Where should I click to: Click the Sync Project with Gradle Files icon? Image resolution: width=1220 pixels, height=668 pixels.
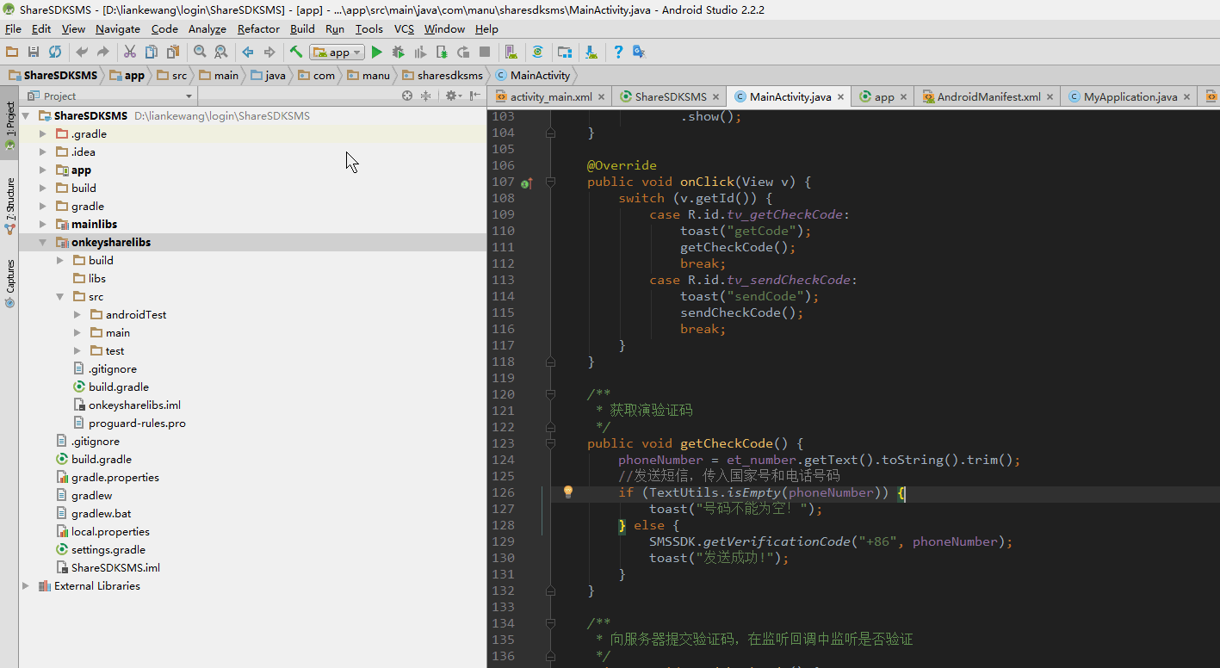pos(538,53)
